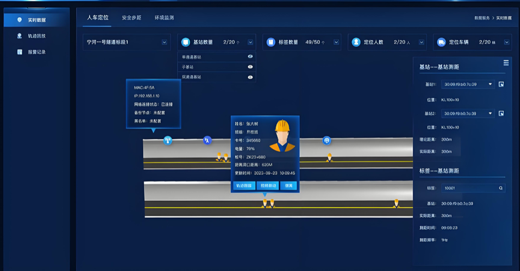The image size is (520, 271).
Task: Click the base station marker right of the worker popup
Action: coord(327,140)
